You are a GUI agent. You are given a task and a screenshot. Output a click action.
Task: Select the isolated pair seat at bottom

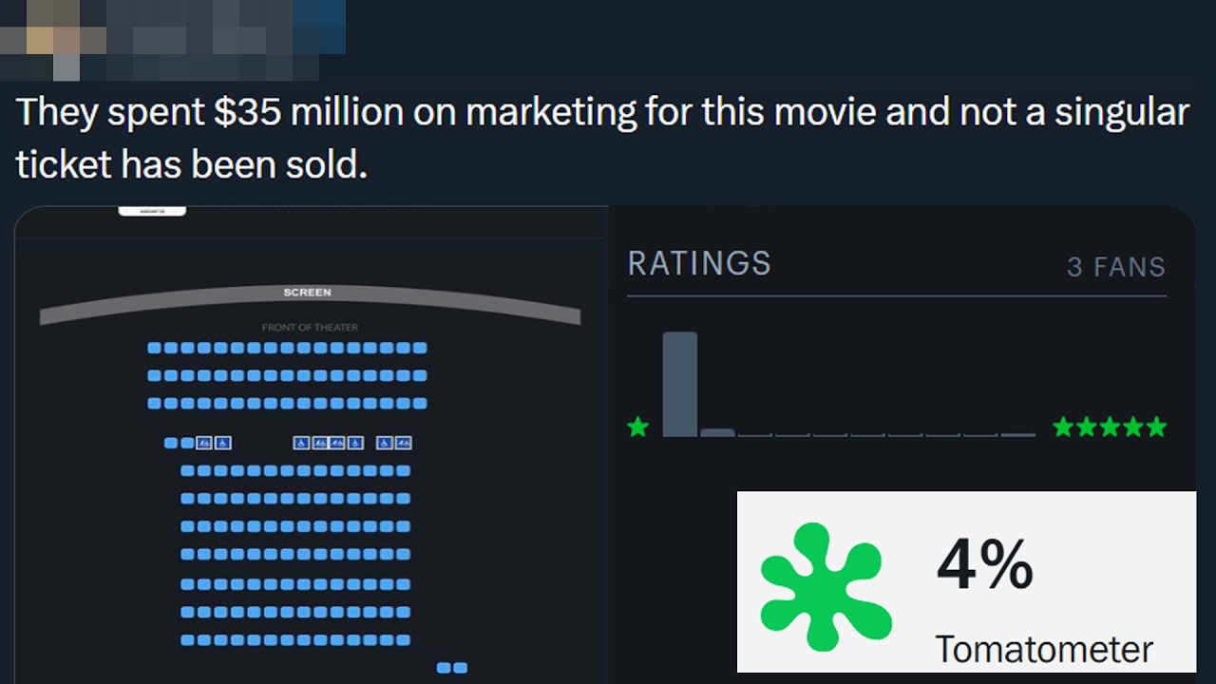point(452,668)
